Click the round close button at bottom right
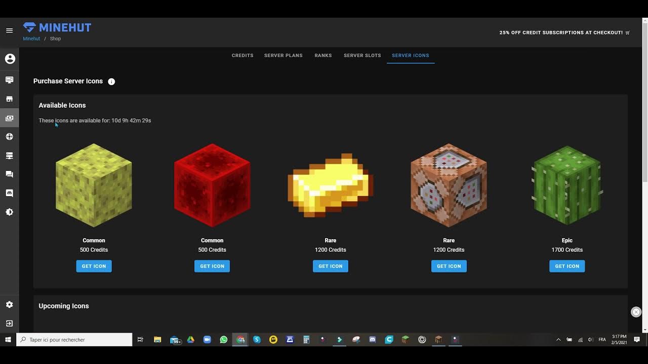Screen dimensions: 648x364 point(636,312)
